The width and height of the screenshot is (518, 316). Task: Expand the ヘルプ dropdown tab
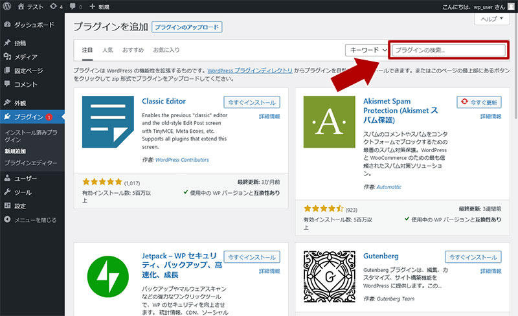tap(492, 19)
